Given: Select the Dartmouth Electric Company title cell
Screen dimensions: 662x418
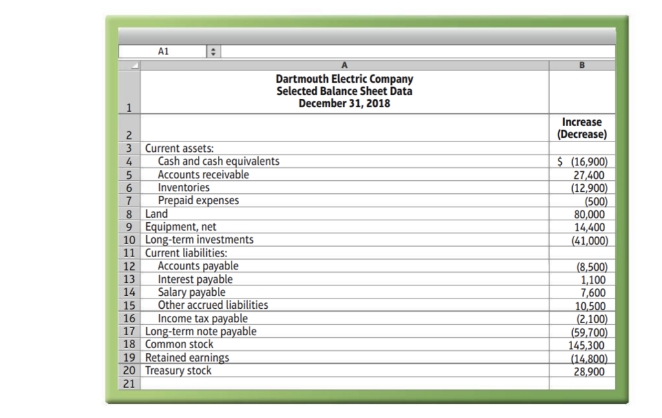Looking at the screenshot, I should (345, 90).
